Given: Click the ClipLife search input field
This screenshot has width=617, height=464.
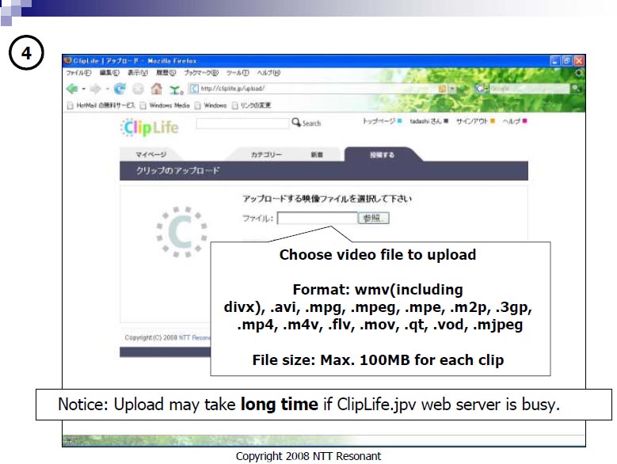Looking at the screenshot, I should click(x=242, y=124).
